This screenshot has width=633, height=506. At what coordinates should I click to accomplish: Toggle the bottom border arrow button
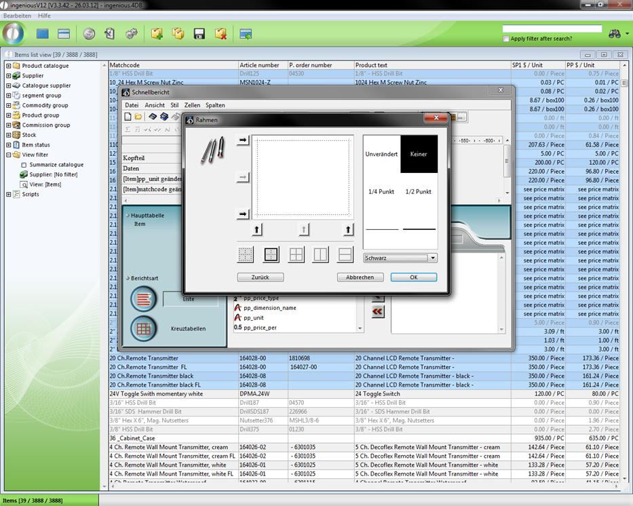[x=243, y=214]
